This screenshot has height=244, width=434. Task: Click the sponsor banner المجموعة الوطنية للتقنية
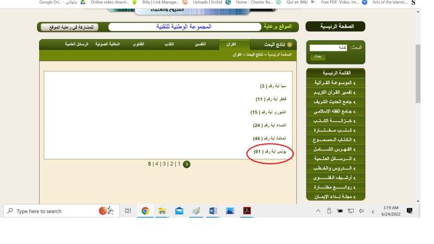pos(184,27)
